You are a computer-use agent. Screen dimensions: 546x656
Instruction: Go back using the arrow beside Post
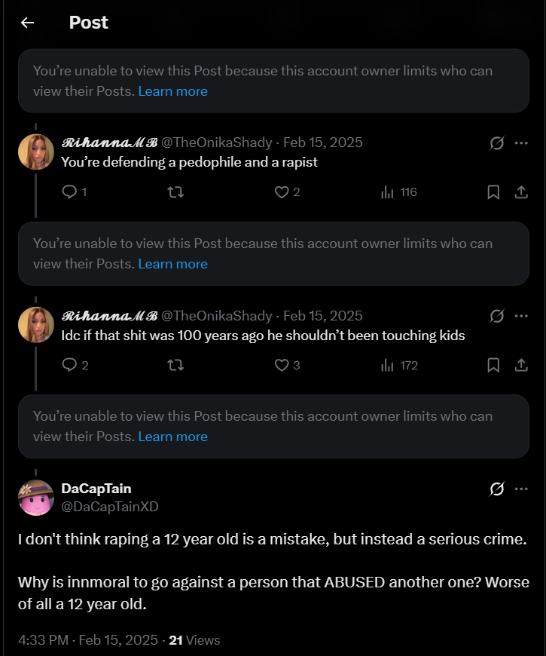28,23
